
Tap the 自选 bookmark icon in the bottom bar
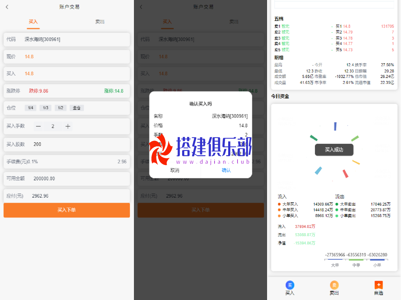(x=379, y=285)
